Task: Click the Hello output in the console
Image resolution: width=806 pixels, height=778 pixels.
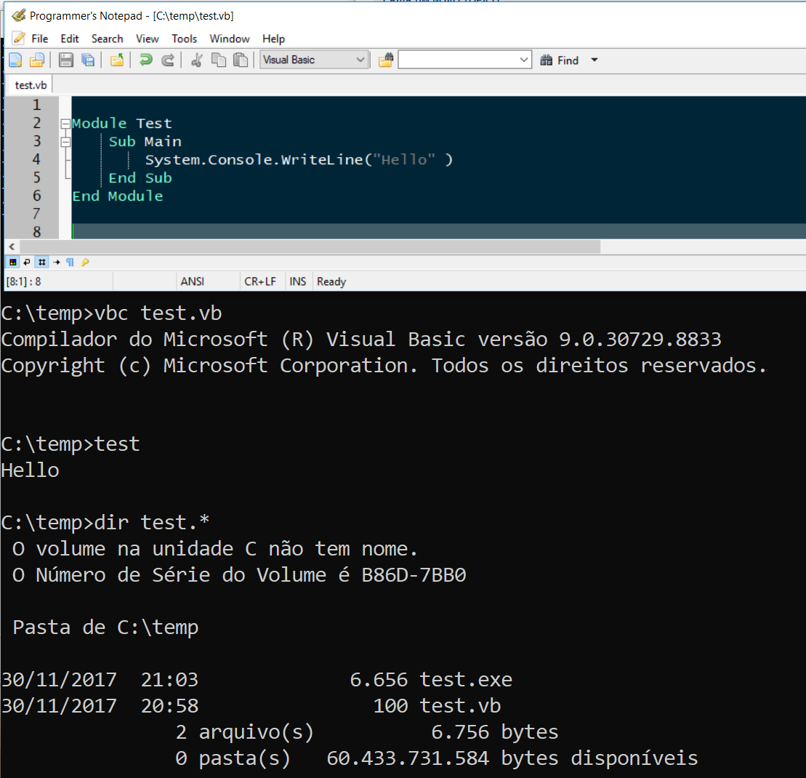Action: pos(30,470)
